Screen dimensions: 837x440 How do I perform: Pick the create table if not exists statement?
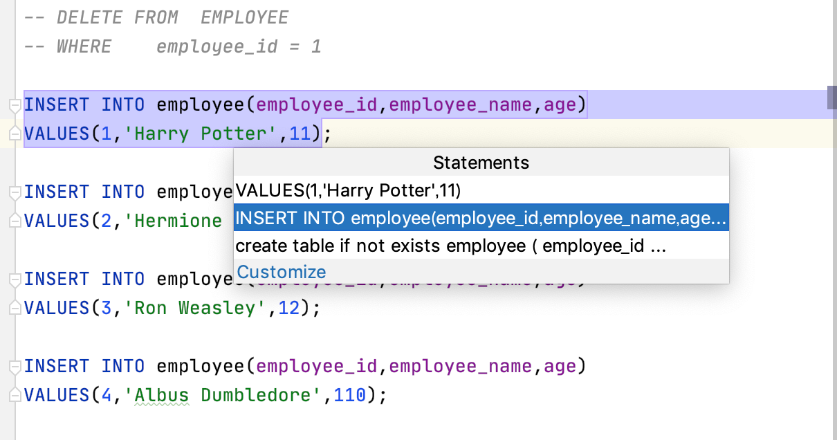[x=481, y=246]
